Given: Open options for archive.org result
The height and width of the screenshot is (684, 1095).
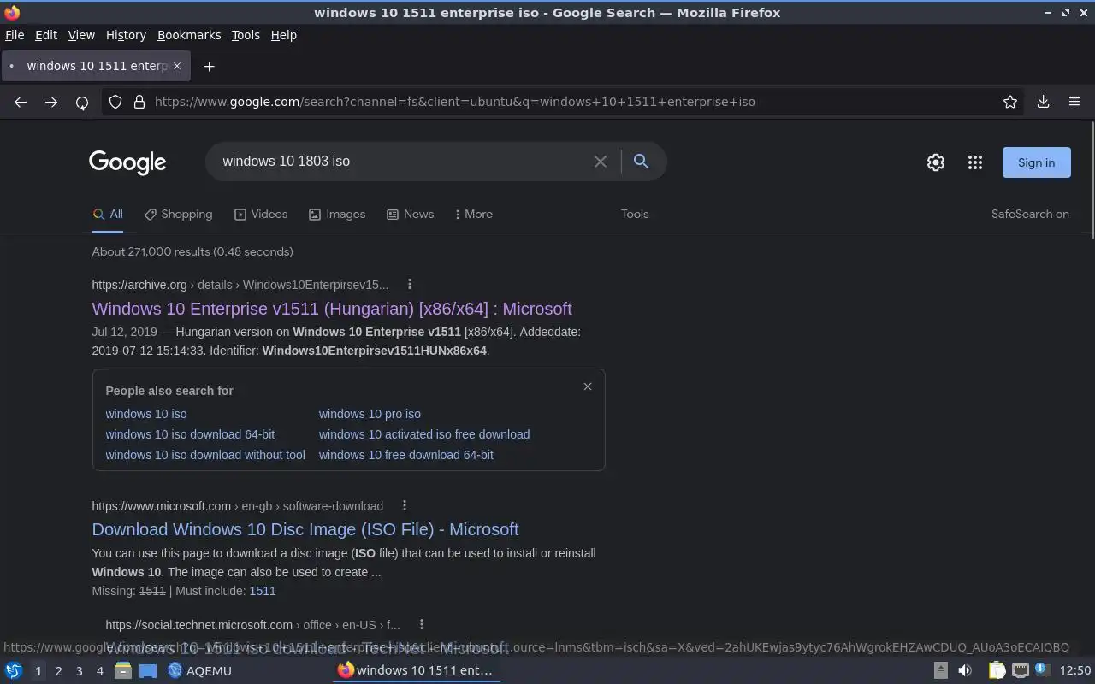Looking at the screenshot, I should tap(410, 284).
